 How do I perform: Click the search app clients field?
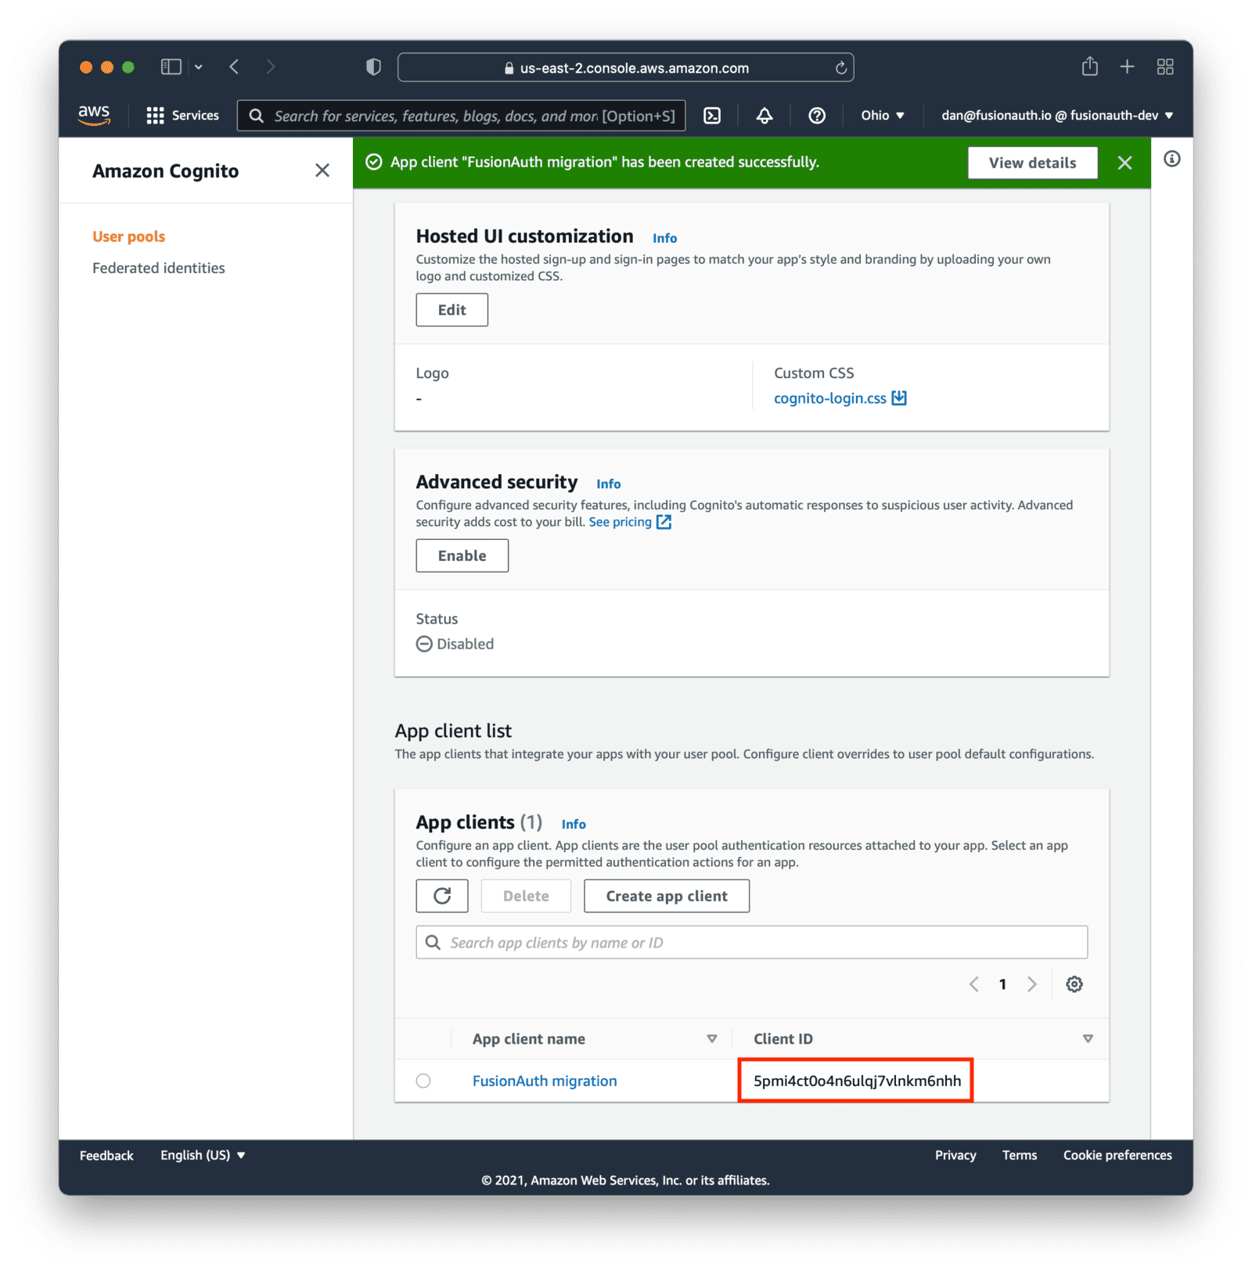[750, 942]
